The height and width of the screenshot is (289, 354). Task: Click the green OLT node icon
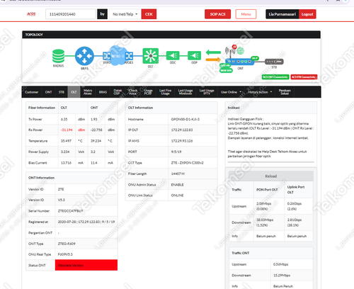(x=151, y=56)
